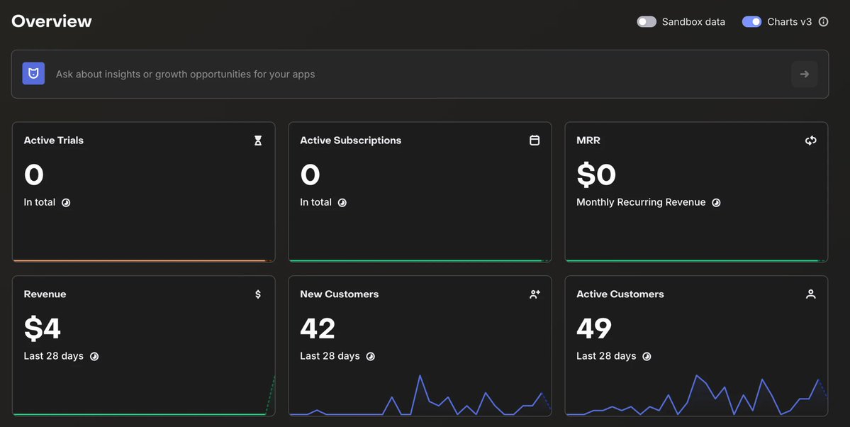This screenshot has height=427, width=850.
Task: Click the New Customers 'Last 28 days' period icon
Action: point(370,357)
